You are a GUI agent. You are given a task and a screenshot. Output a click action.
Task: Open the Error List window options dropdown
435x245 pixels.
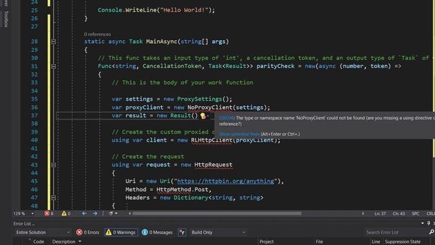pyautogui.click(x=422, y=223)
